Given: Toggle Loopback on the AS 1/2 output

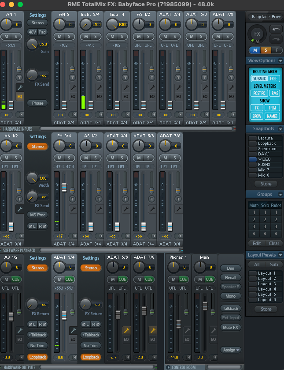Looking at the screenshot, I should point(37,357).
